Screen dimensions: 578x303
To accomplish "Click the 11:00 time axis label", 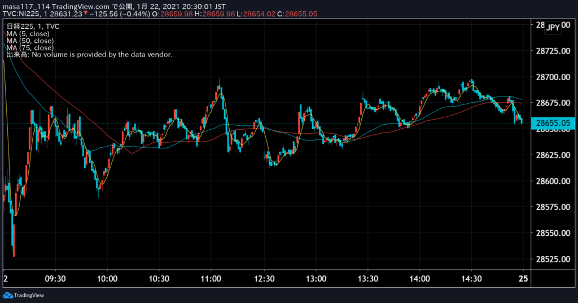I will [x=211, y=279].
